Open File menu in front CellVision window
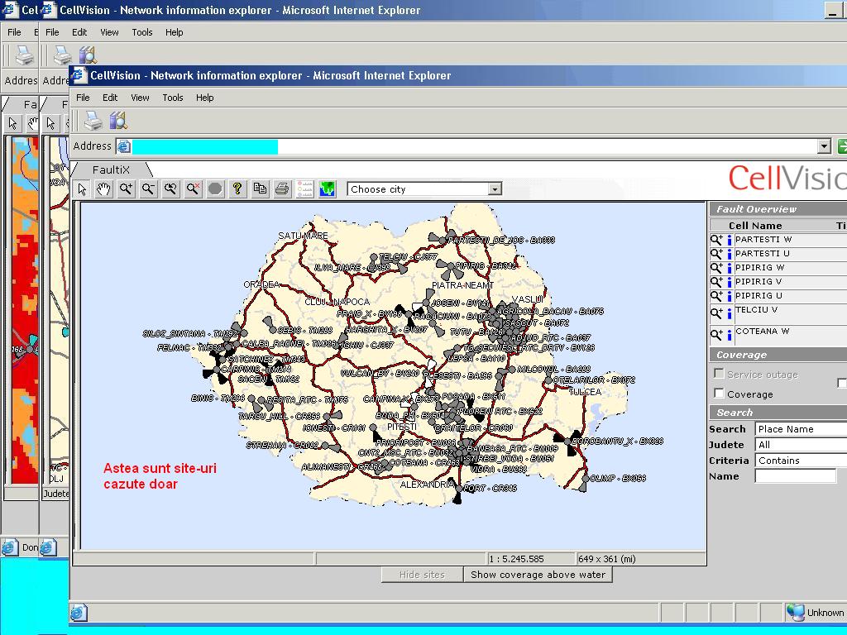Screen dimensions: 847x635 pyautogui.click(x=84, y=98)
